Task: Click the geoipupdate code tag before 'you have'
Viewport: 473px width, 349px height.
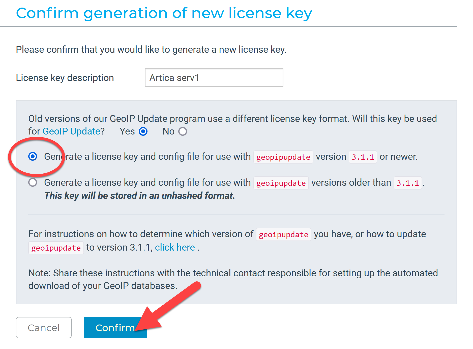Action: coord(283,234)
